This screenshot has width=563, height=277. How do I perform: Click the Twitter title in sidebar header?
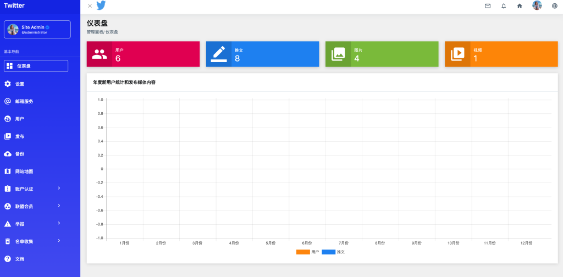14,5
